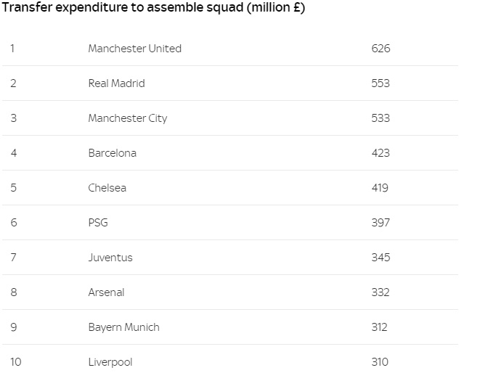The image size is (480, 373).
Task: Select the 423 value beside Barcelona
Action: coord(380,153)
